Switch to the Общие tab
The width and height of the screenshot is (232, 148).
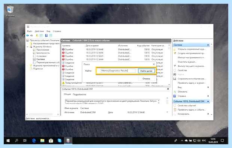67,94
